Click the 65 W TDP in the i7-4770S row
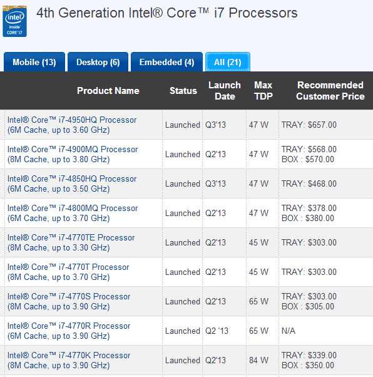Image resolution: width=373 pixels, height=377 pixels. 258,301
